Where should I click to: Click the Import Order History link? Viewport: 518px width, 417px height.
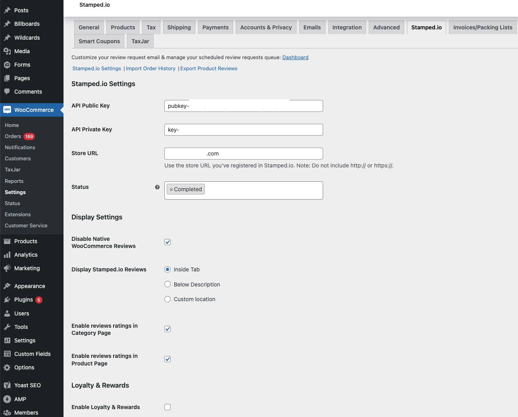pyautogui.click(x=150, y=68)
